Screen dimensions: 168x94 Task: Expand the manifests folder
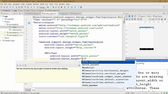[3, 19]
